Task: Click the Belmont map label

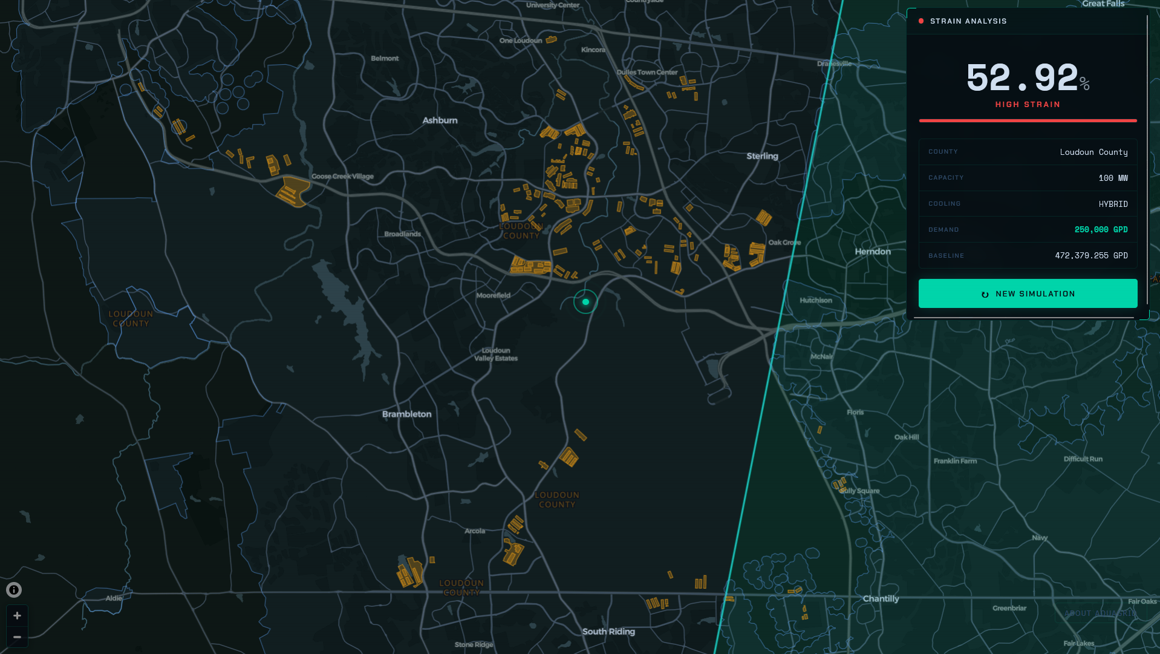Action: 385,59
